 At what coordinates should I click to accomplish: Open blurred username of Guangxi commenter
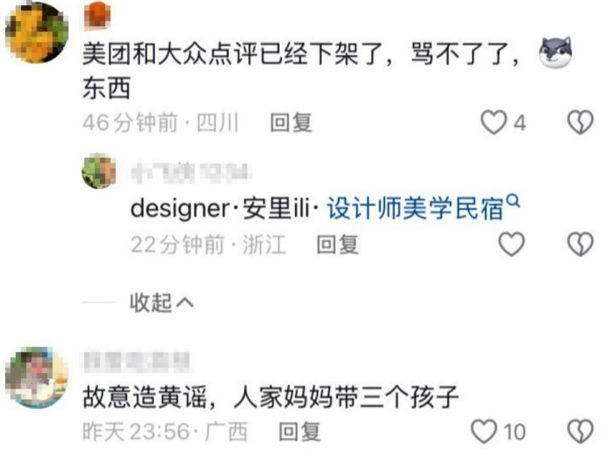click(136, 361)
